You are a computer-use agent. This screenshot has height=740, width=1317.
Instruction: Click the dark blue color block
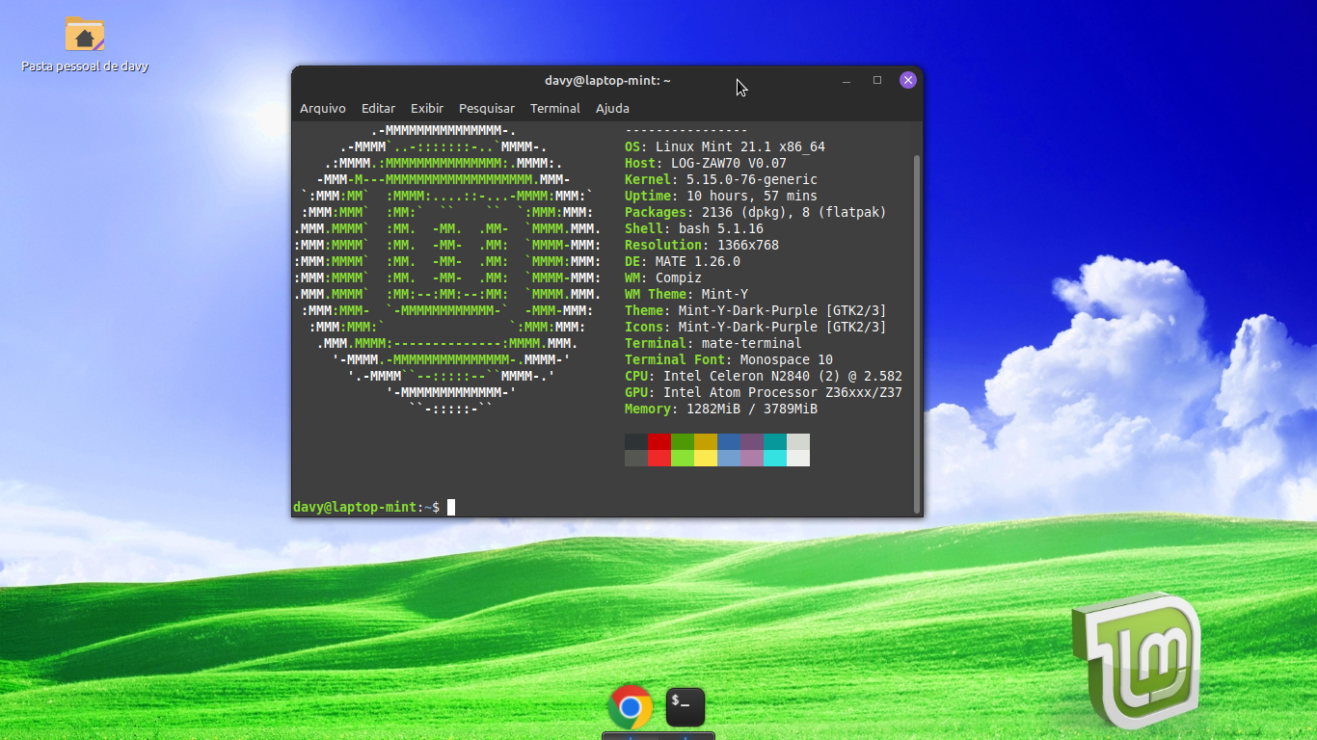coord(729,442)
